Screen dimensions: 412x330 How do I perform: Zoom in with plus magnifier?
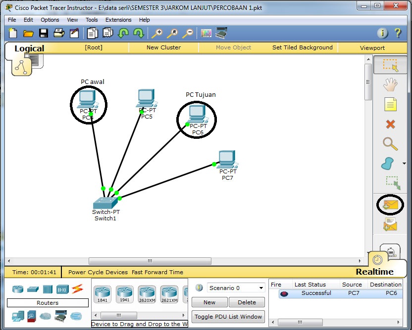157,33
